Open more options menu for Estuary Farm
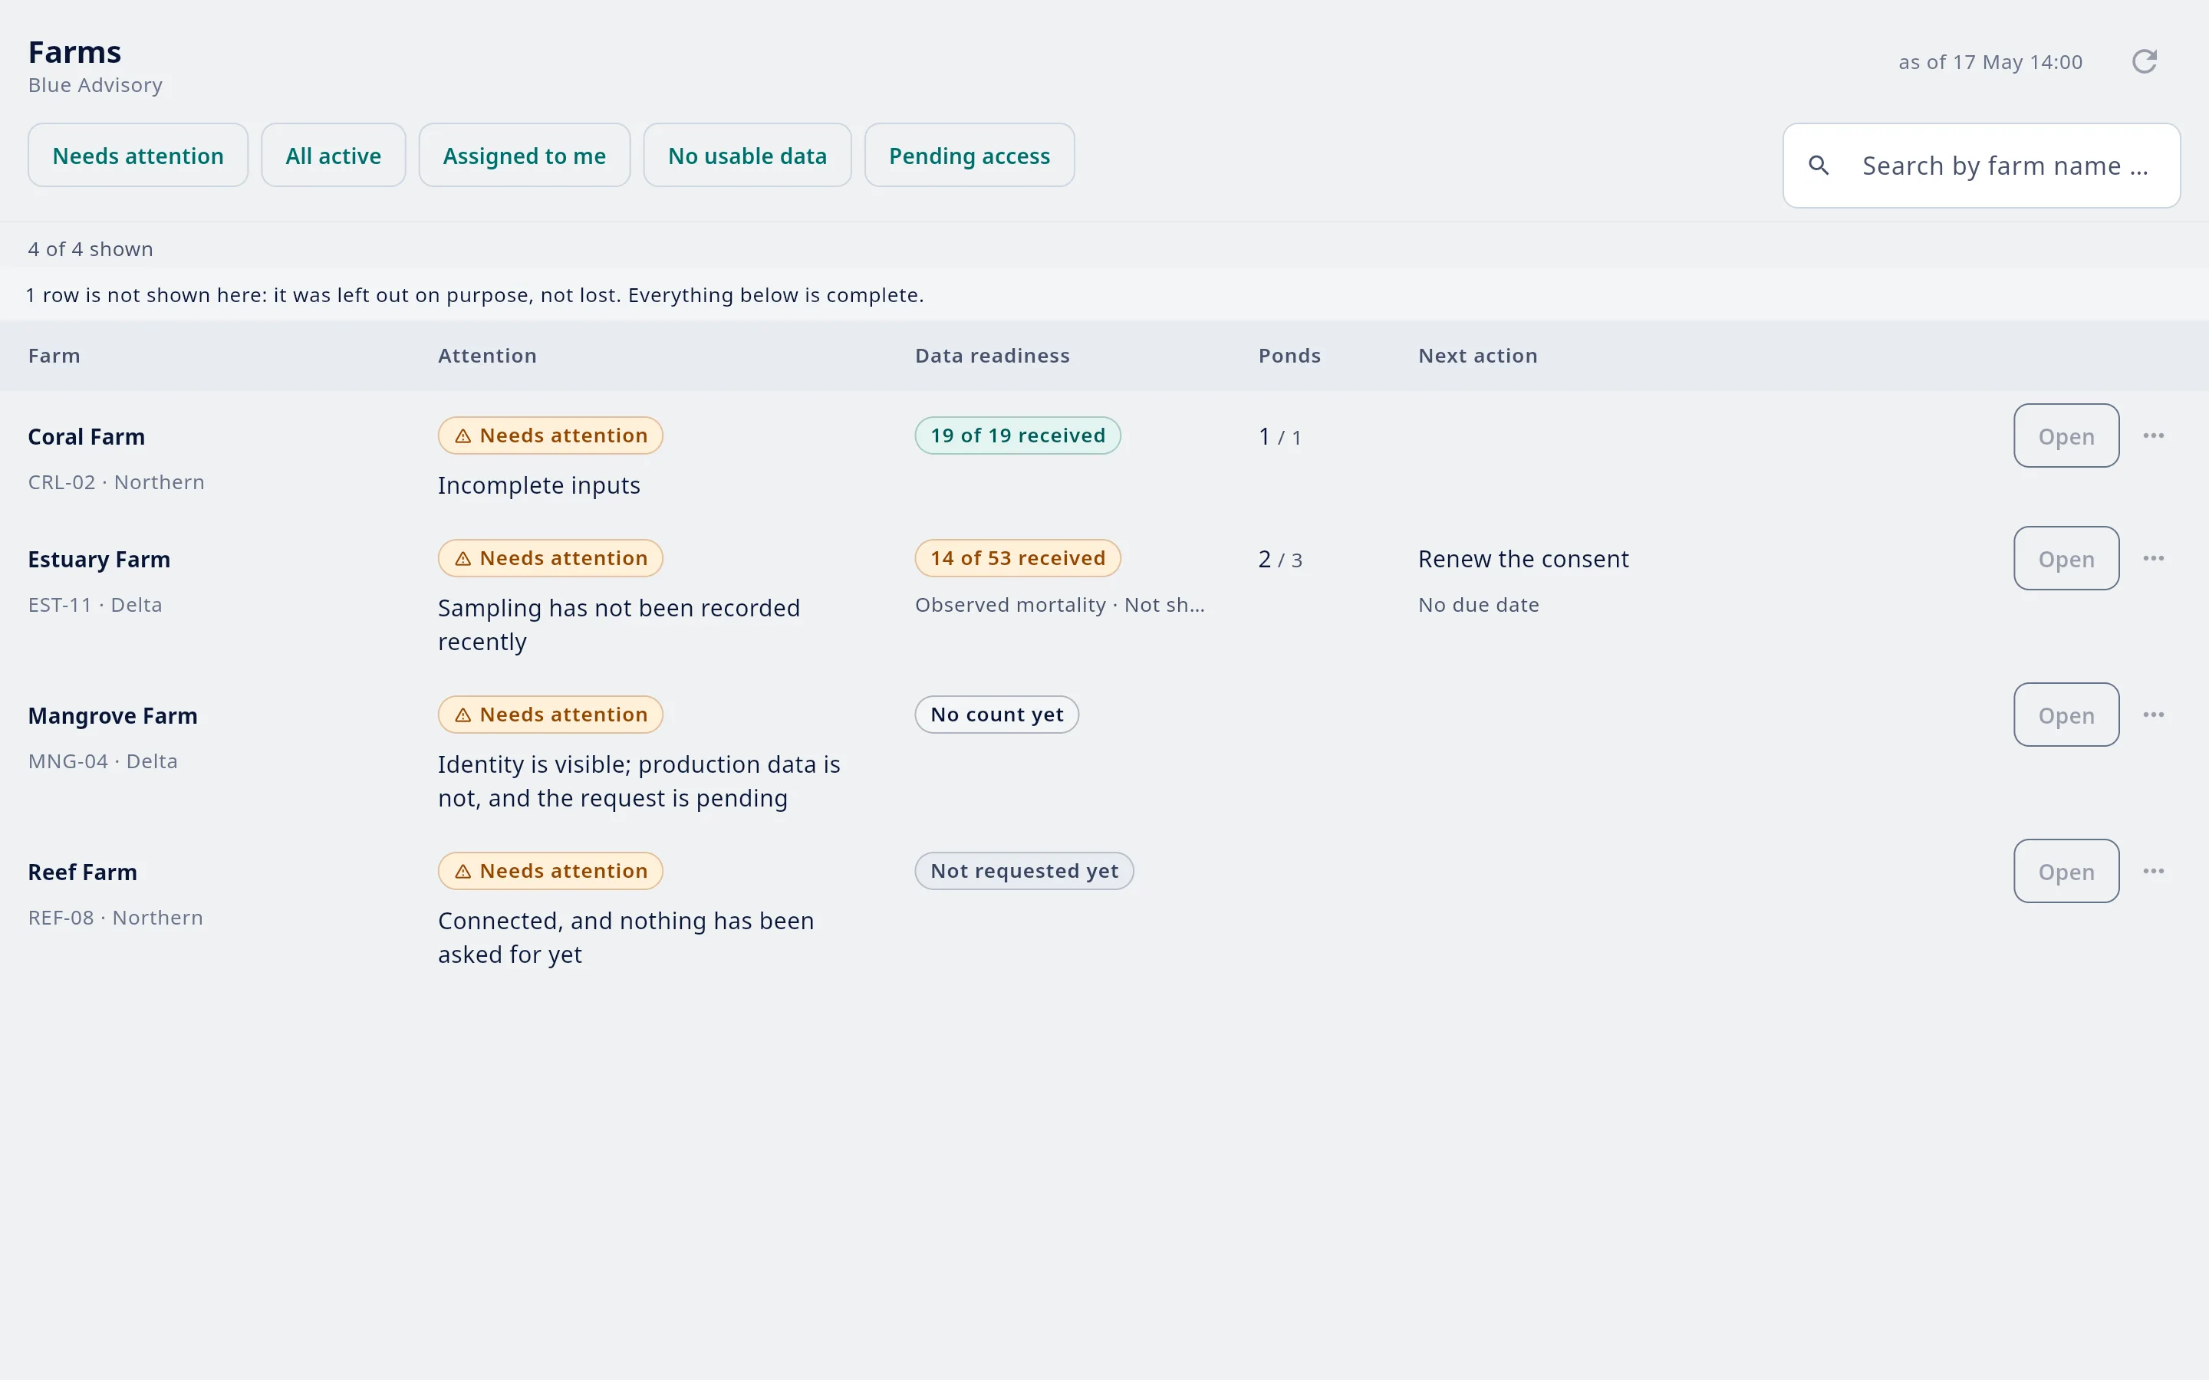2209x1380 pixels. click(x=2153, y=559)
